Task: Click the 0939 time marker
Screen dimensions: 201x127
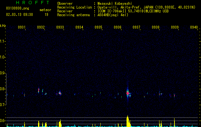Action: tap(175, 27)
